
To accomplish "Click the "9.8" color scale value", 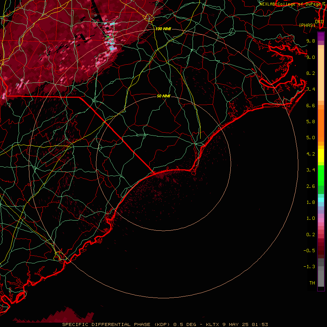I will 311,41.
